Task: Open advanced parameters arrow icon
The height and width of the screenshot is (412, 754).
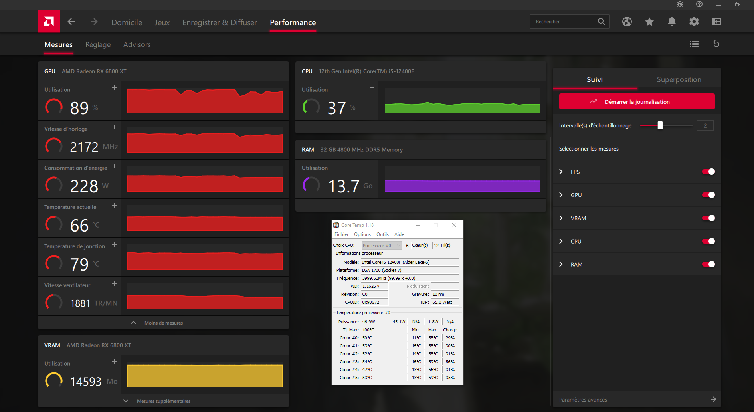Action: point(713,399)
